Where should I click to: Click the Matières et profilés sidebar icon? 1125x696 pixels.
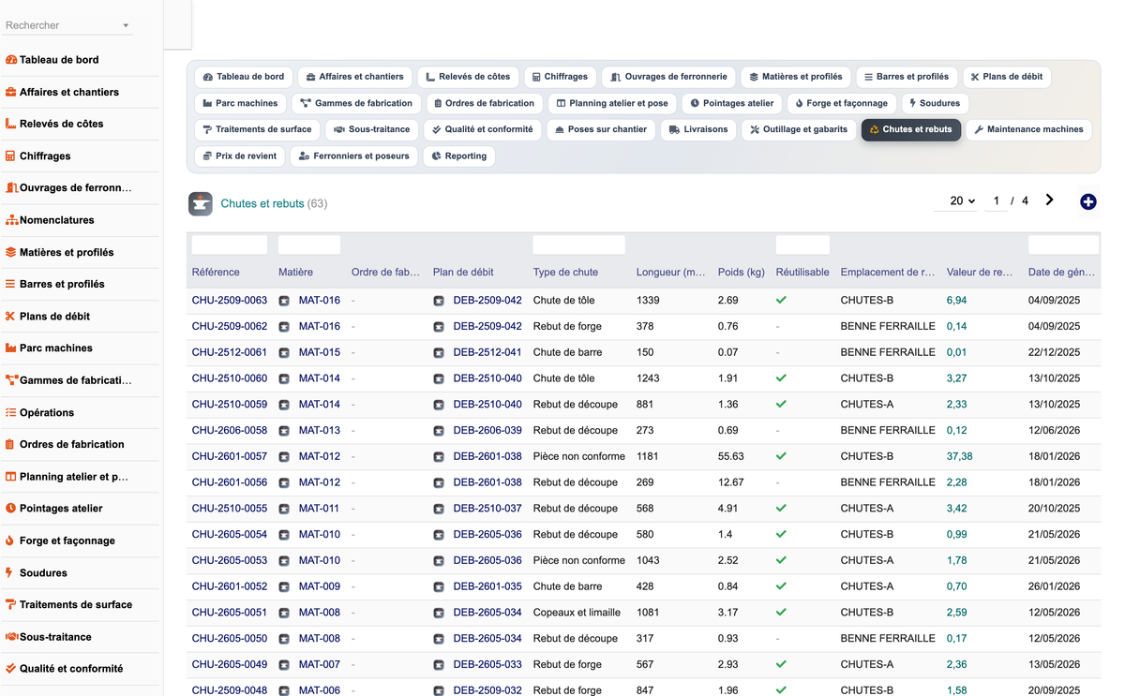(11, 252)
